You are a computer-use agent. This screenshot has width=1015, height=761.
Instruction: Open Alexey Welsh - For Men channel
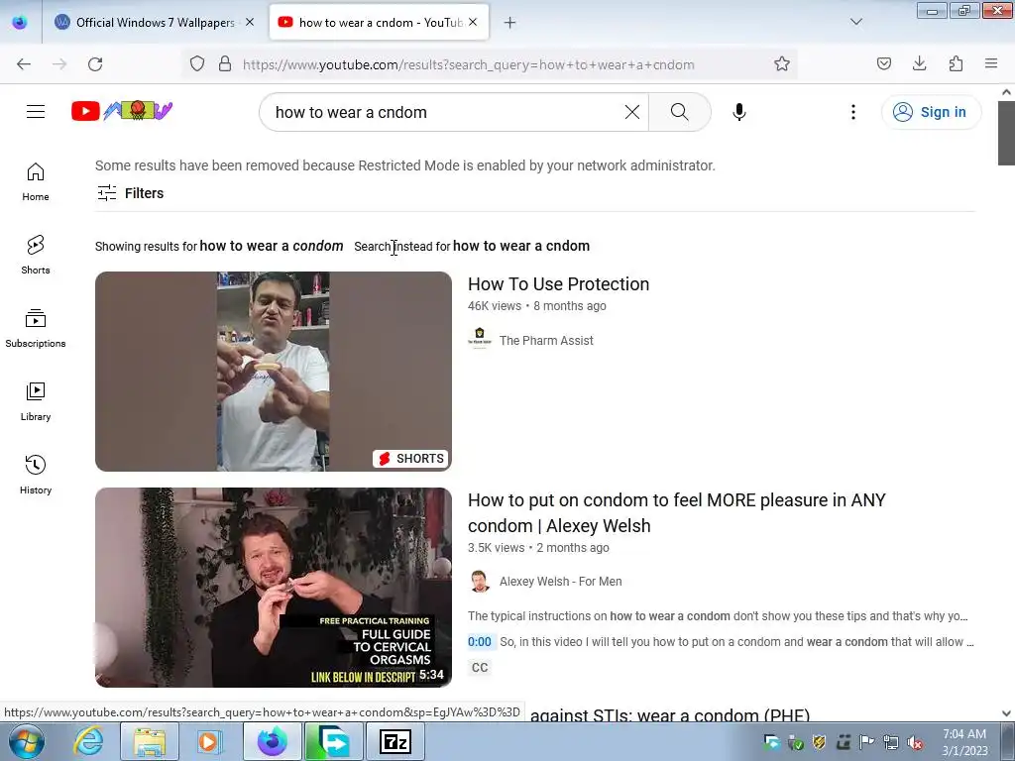coord(561,581)
